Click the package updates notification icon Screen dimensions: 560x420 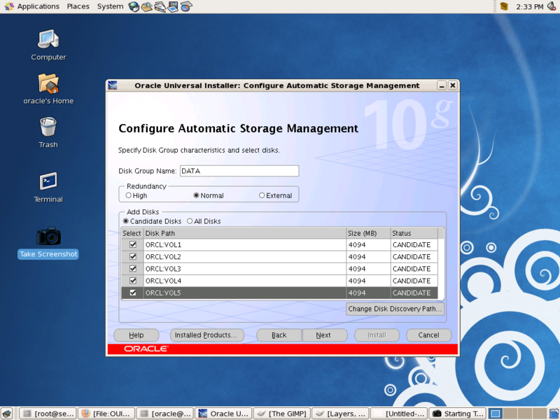click(504, 6)
